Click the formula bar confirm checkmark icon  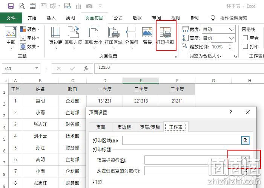(72, 68)
